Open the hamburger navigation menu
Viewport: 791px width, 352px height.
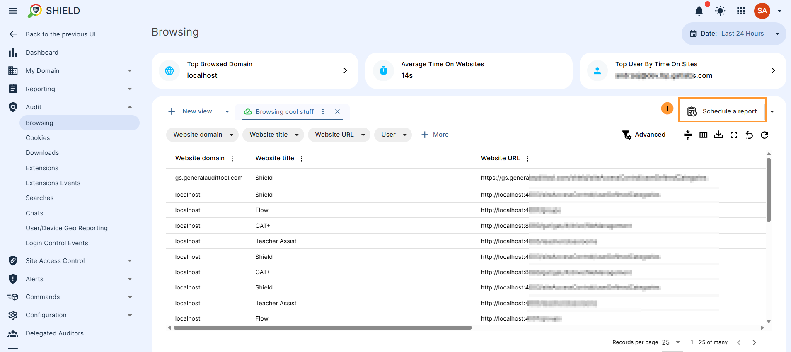(13, 11)
